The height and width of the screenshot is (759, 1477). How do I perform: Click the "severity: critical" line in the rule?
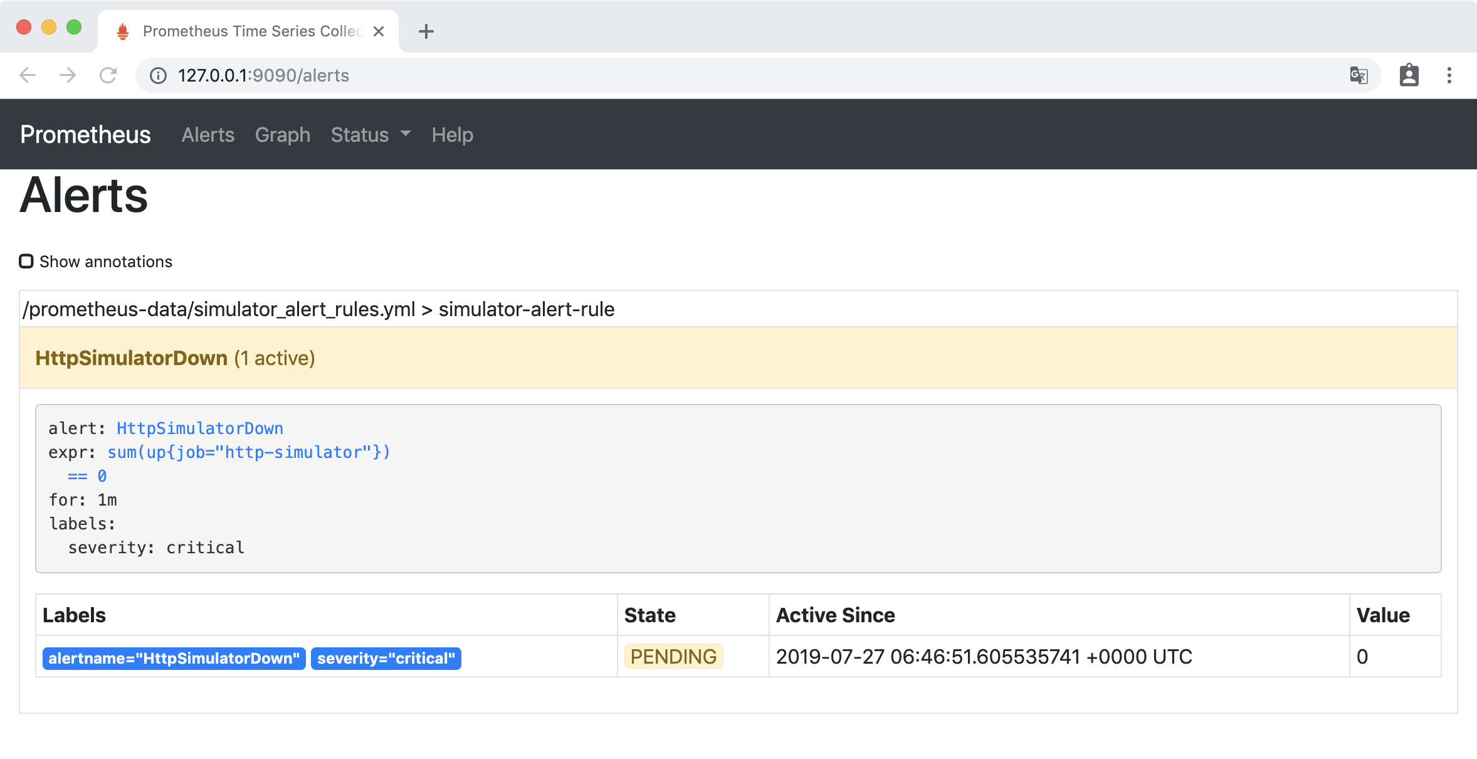[156, 548]
